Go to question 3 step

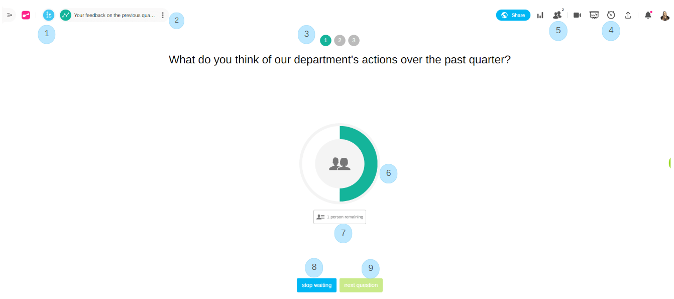[354, 40]
